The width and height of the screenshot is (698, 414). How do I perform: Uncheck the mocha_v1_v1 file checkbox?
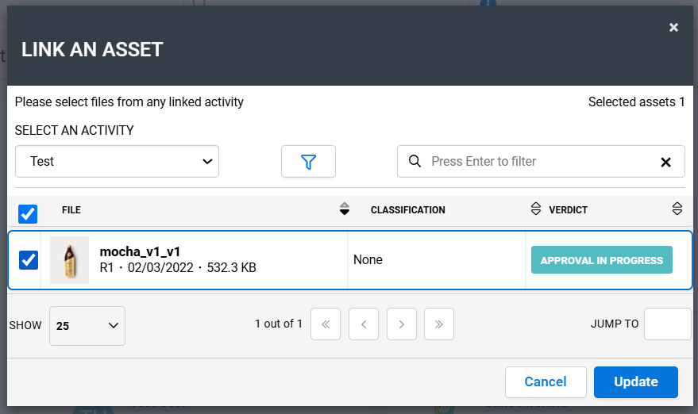[29, 259]
